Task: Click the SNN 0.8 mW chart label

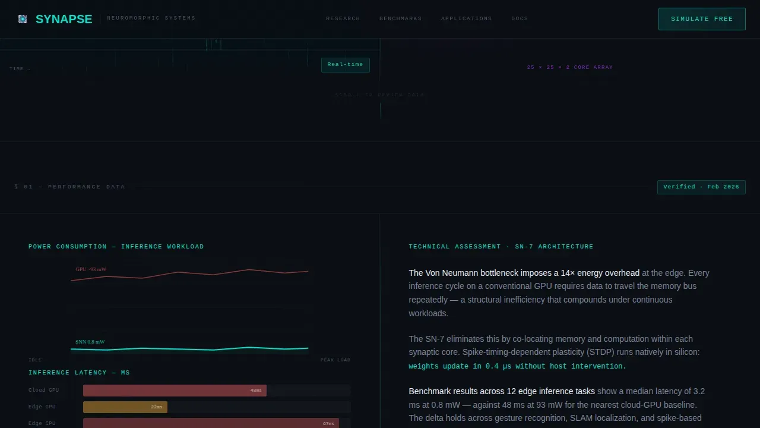Action: tap(90, 342)
